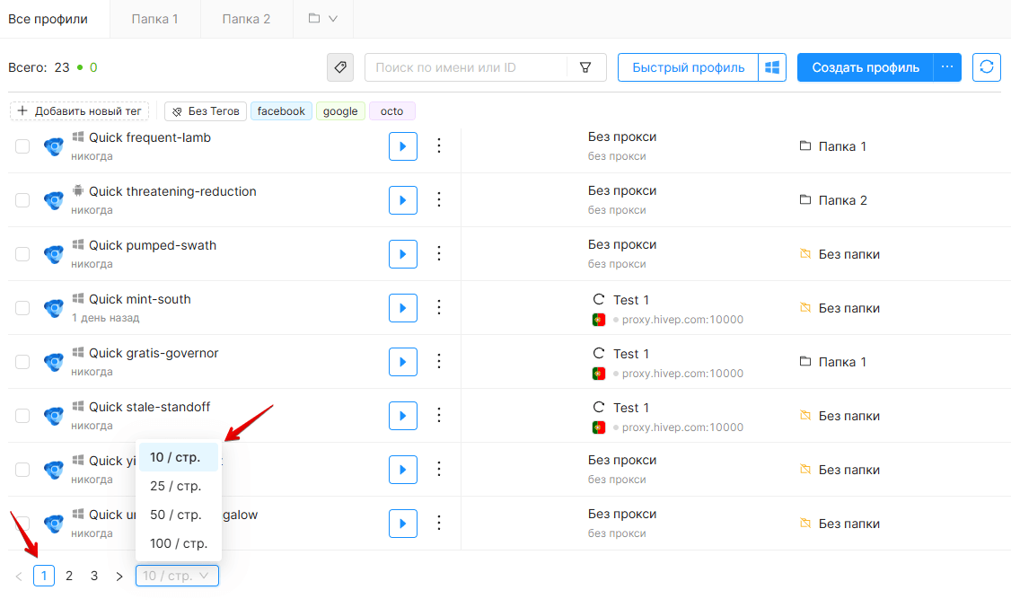This screenshot has height=599, width=1011.
Task: Filter by octo tag
Action: pos(392,110)
